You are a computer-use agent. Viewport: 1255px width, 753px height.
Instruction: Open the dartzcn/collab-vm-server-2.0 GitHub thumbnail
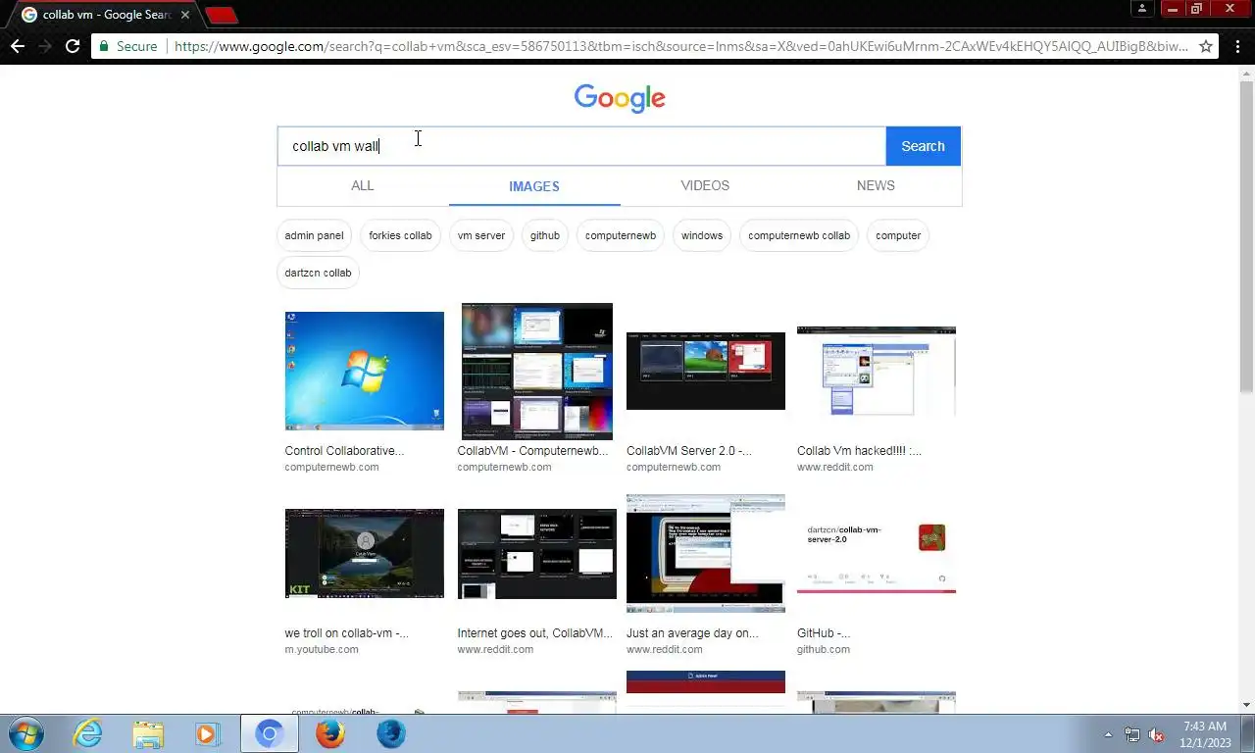pos(877,553)
